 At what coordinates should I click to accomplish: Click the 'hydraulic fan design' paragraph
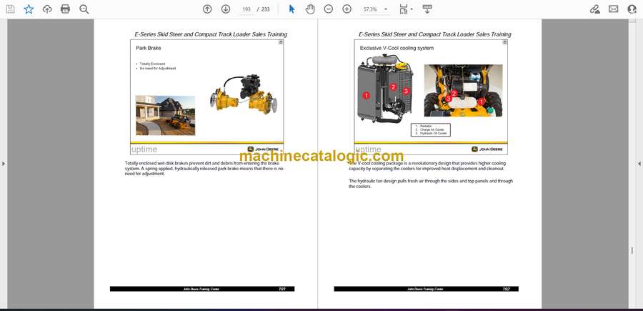coord(431,184)
